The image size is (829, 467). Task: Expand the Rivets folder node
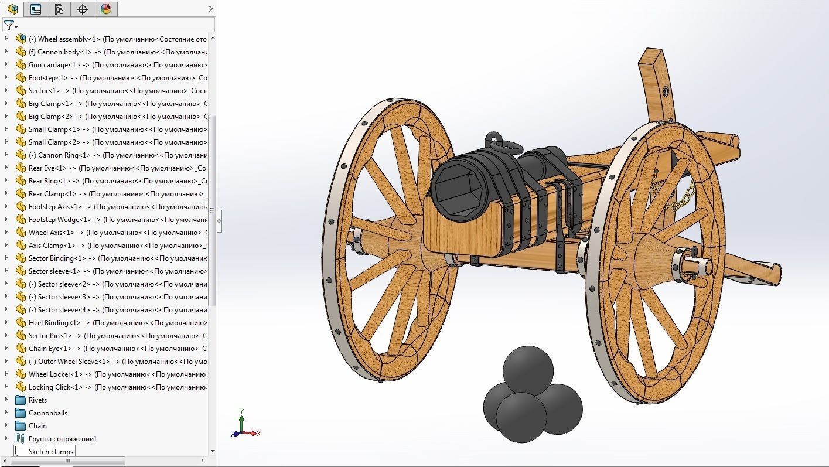[x=6, y=400]
